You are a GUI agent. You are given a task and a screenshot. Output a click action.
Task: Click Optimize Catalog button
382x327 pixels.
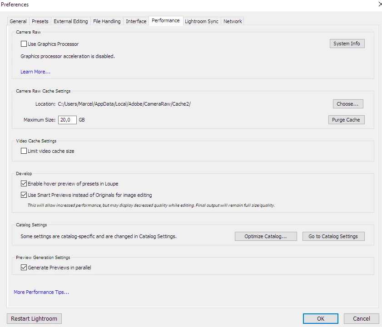pos(266,236)
